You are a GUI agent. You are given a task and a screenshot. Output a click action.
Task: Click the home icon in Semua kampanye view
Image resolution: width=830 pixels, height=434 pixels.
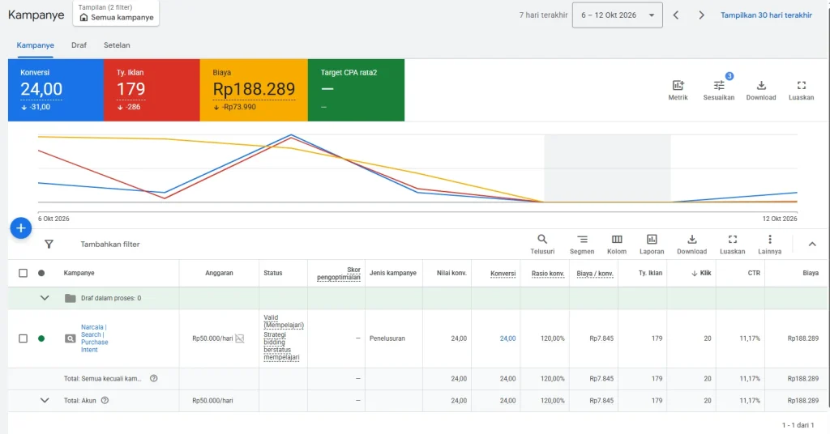click(x=83, y=18)
